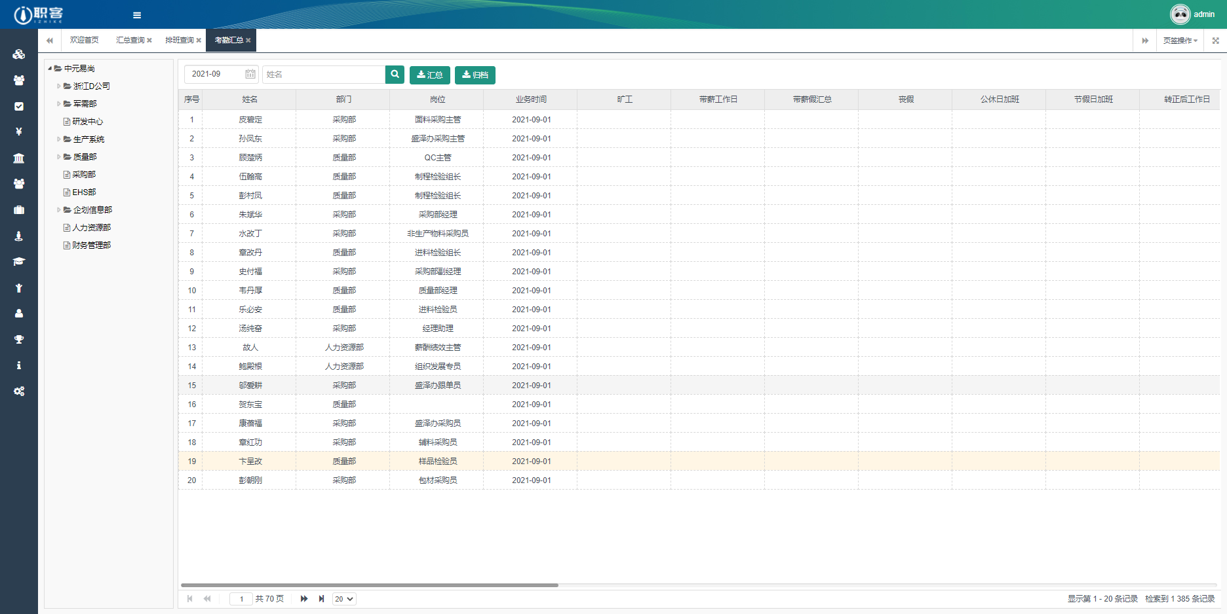Viewport: 1227px width, 614px height.
Task: Select the 考勤汇总 tab
Action: coord(229,41)
